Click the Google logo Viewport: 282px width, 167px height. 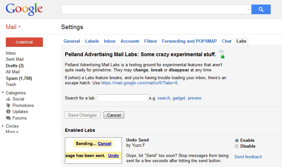tap(24, 10)
